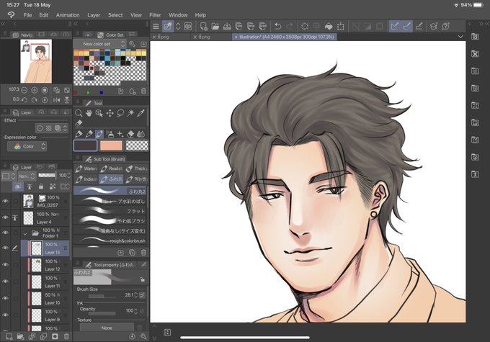
Task: Select the Hand move tool
Action: click(x=89, y=113)
